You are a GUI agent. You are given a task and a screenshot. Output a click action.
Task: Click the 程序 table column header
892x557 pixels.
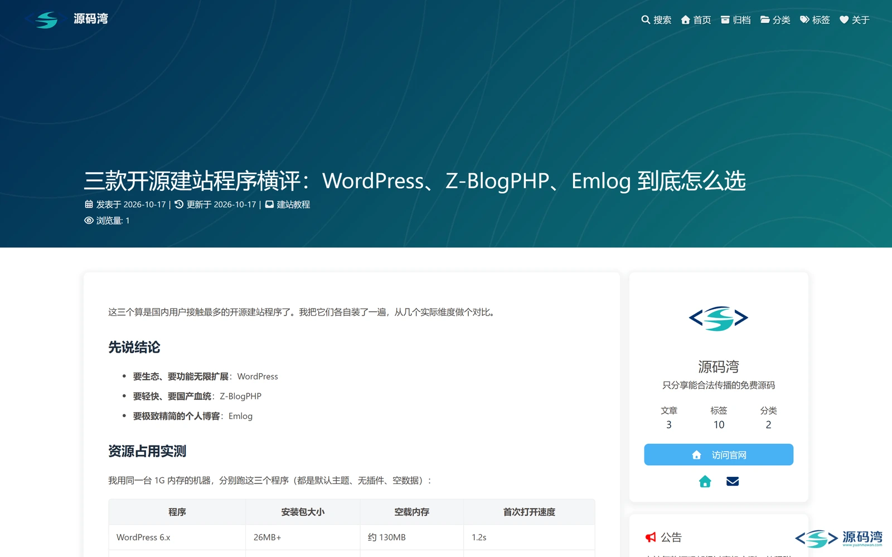click(x=177, y=512)
